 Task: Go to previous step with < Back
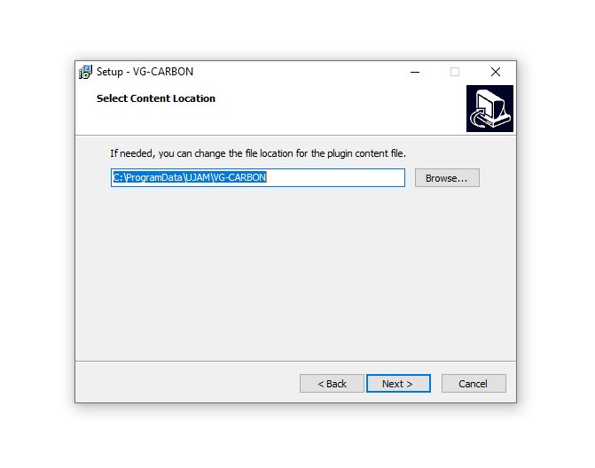coord(332,384)
